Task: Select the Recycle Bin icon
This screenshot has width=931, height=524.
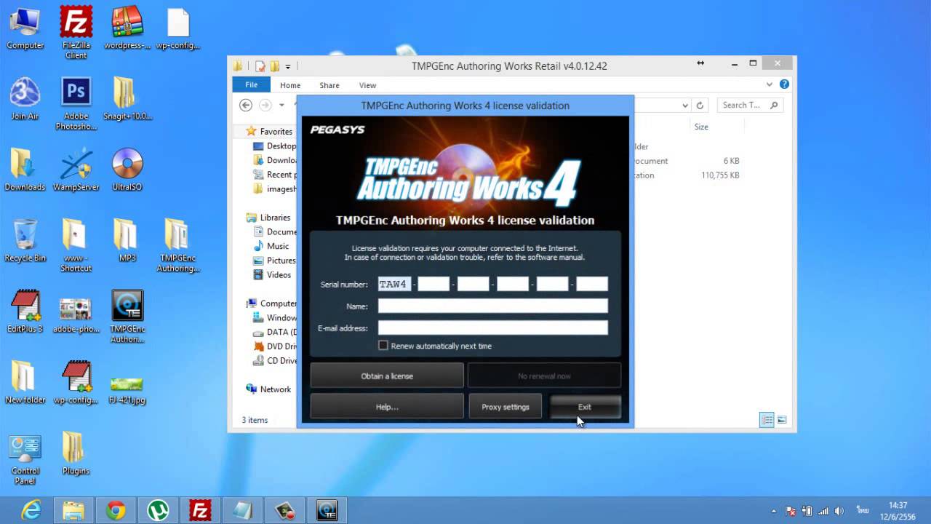Action: coord(25,241)
